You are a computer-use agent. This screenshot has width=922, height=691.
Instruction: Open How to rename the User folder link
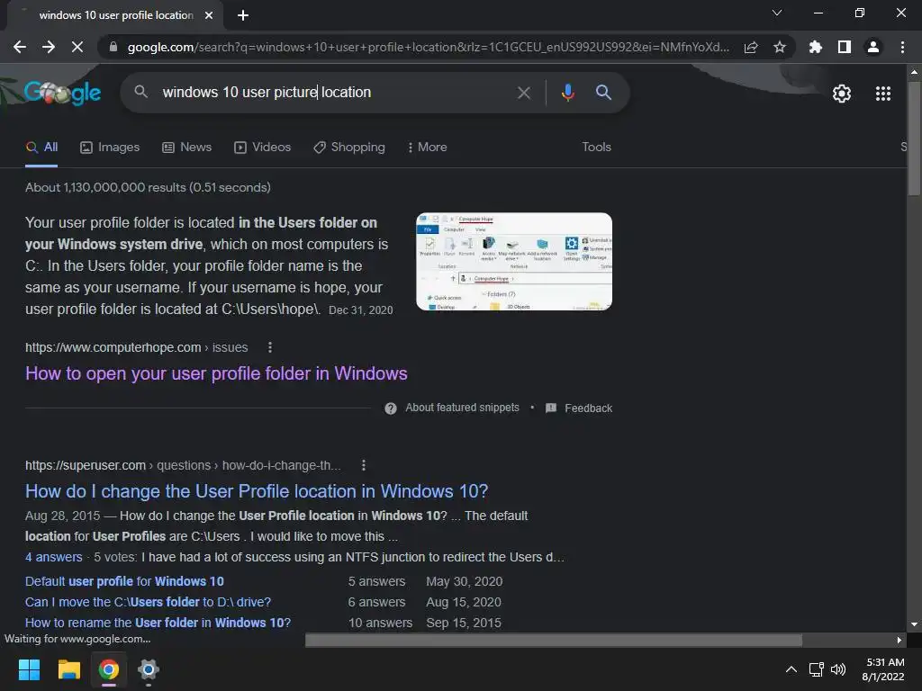158,623
